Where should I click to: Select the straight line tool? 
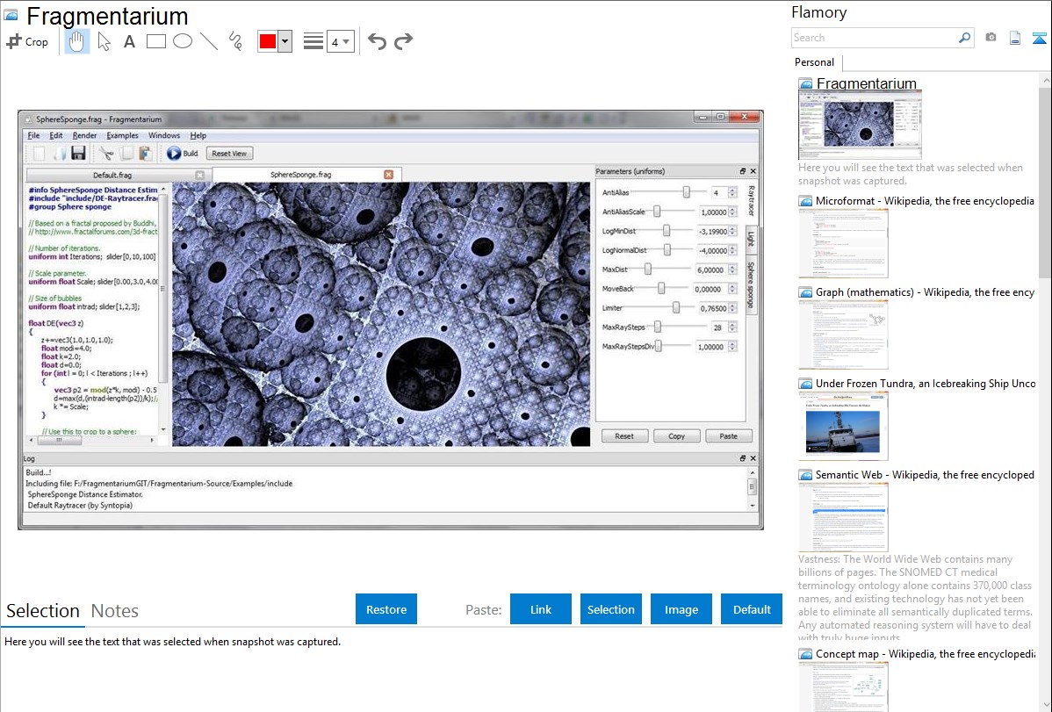click(209, 41)
